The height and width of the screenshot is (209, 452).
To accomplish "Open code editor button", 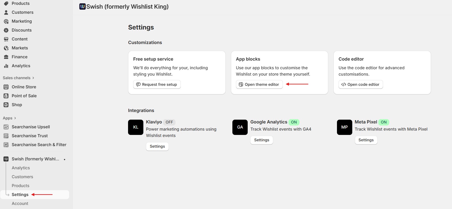I will 361,85.
